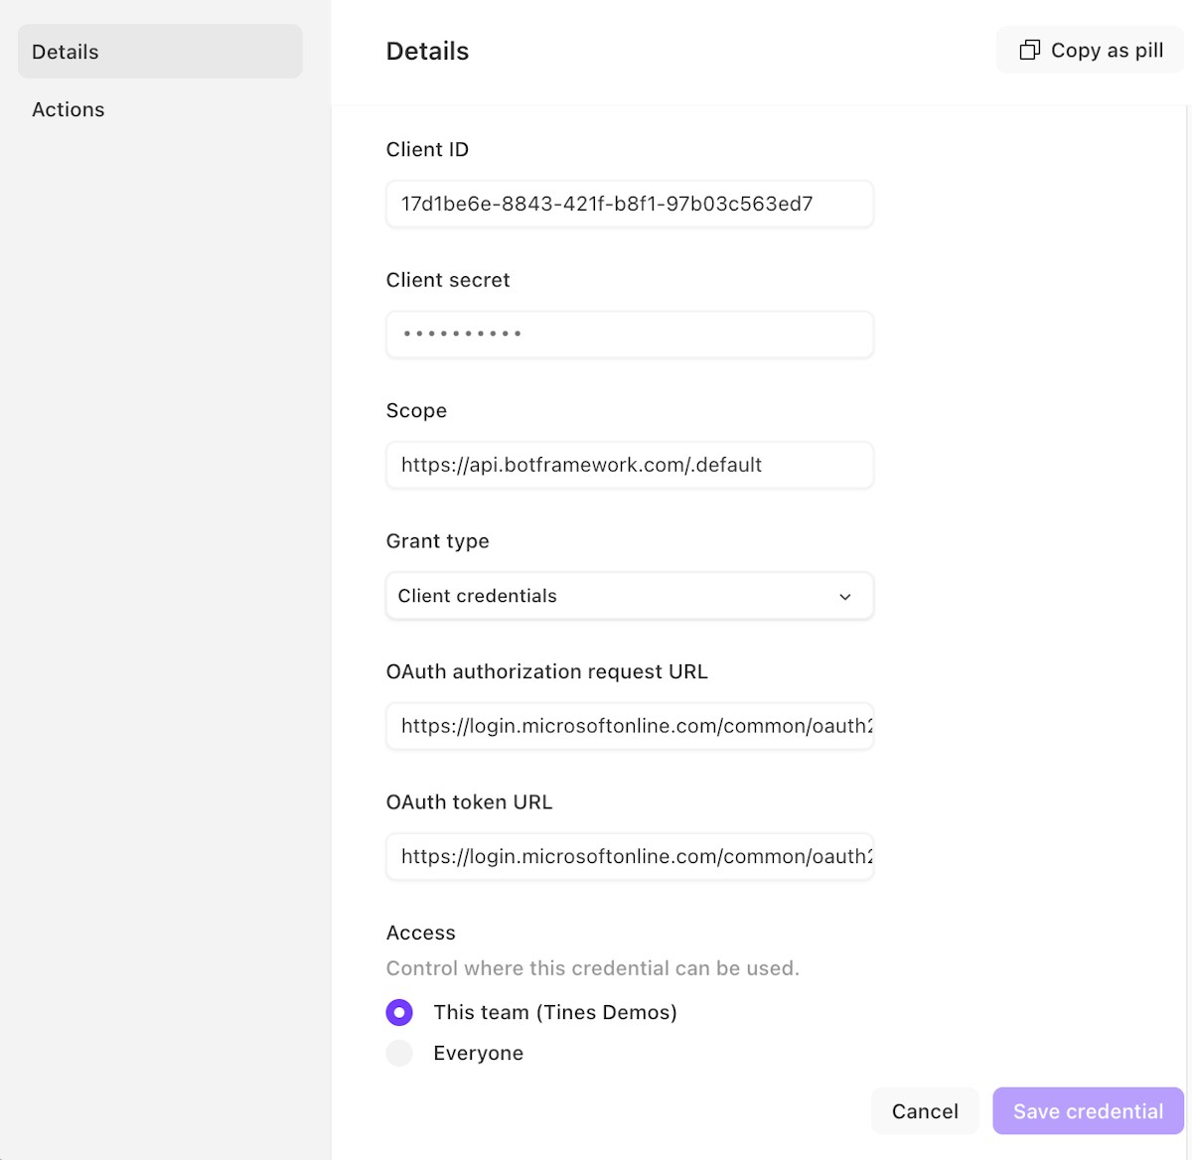Focus the OAuth authorization request URL input
This screenshot has width=1192, height=1160.
tap(629, 726)
